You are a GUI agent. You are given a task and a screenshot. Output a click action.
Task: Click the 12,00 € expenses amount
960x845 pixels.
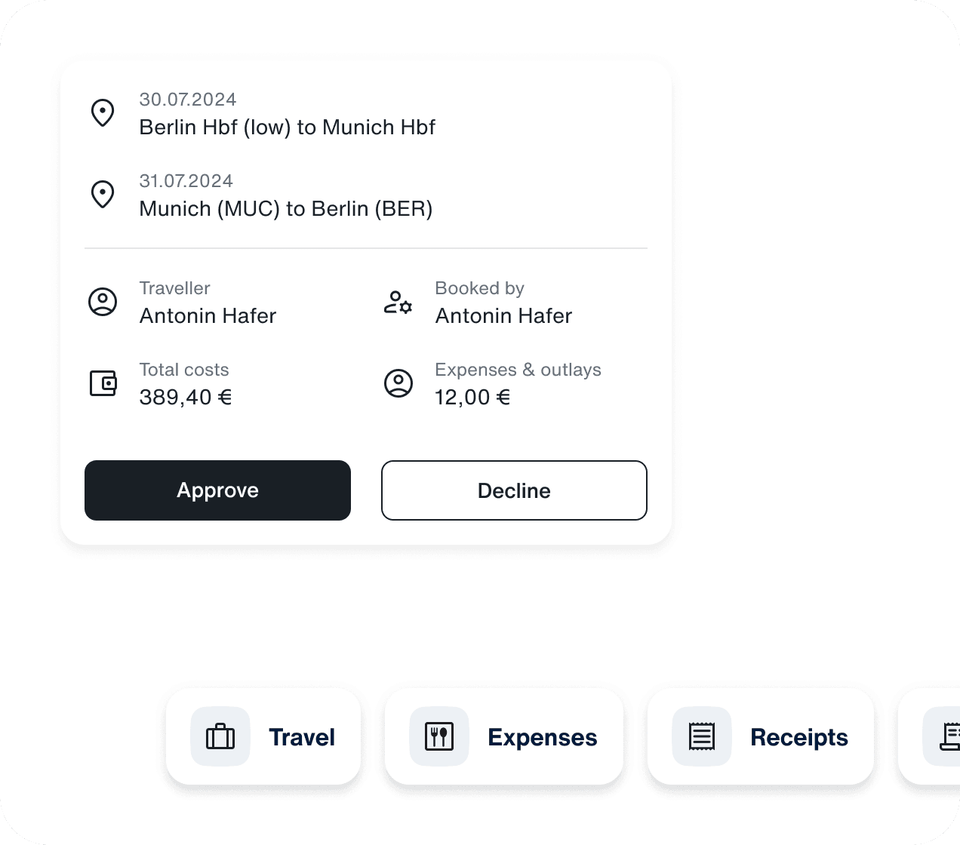[x=472, y=397]
